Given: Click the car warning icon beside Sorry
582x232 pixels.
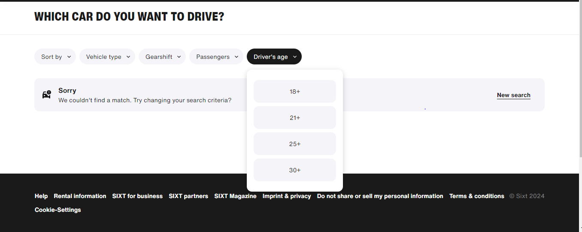Looking at the screenshot, I should [x=47, y=95].
